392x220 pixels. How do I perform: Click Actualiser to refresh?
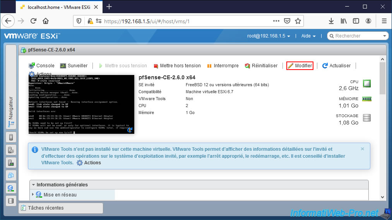pos(336,66)
